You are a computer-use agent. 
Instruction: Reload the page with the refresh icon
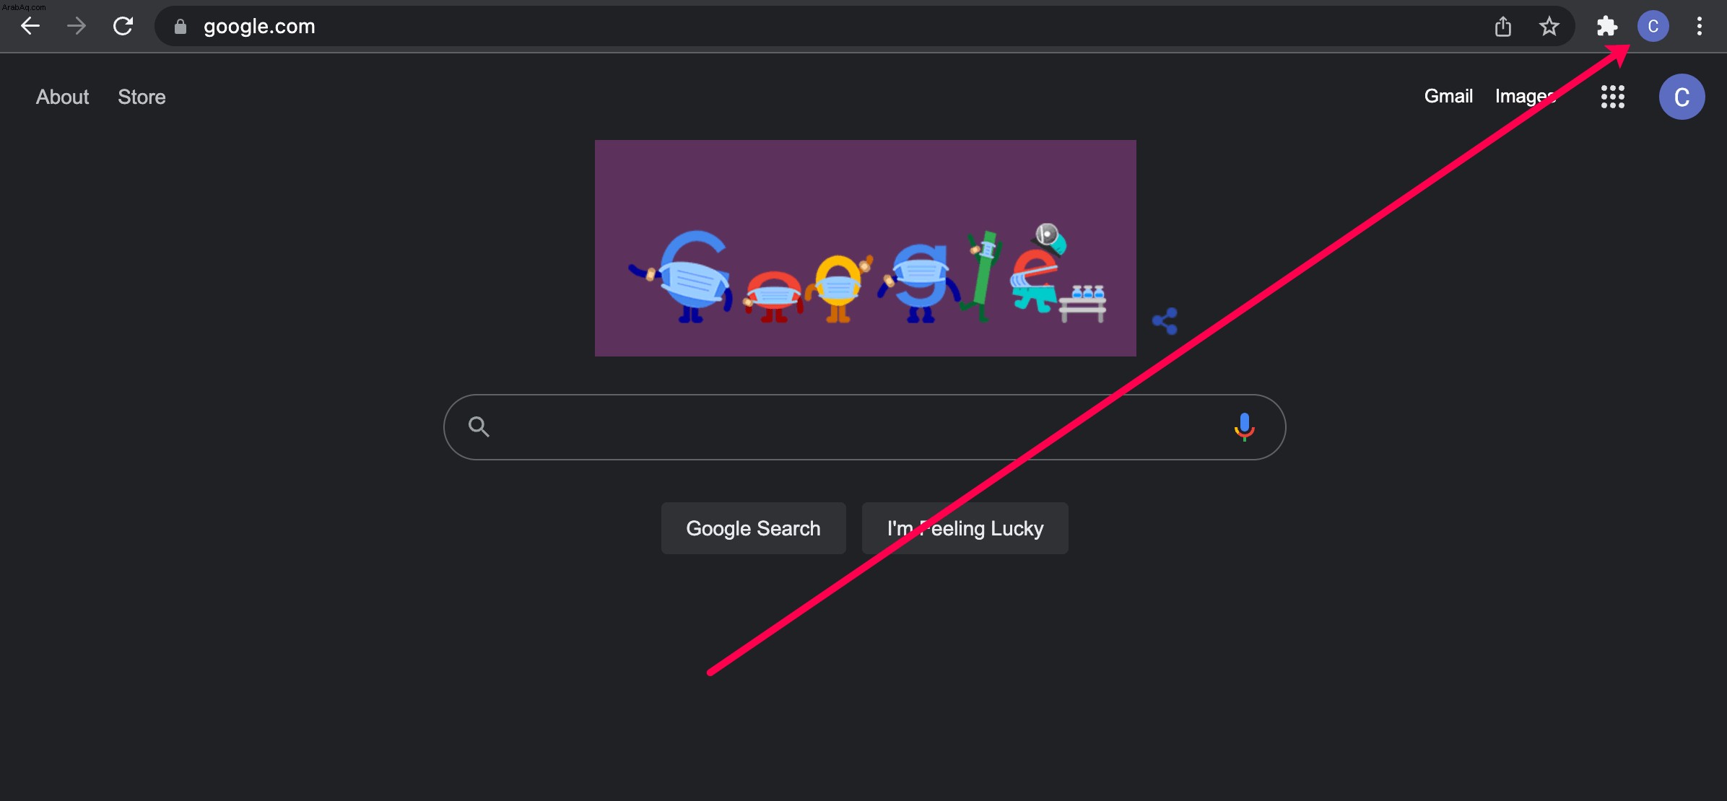pos(123,27)
